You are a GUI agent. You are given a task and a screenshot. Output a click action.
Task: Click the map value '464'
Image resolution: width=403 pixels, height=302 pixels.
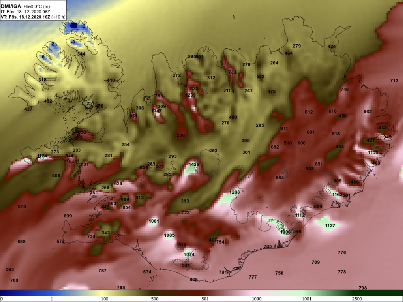pos(289,53)
